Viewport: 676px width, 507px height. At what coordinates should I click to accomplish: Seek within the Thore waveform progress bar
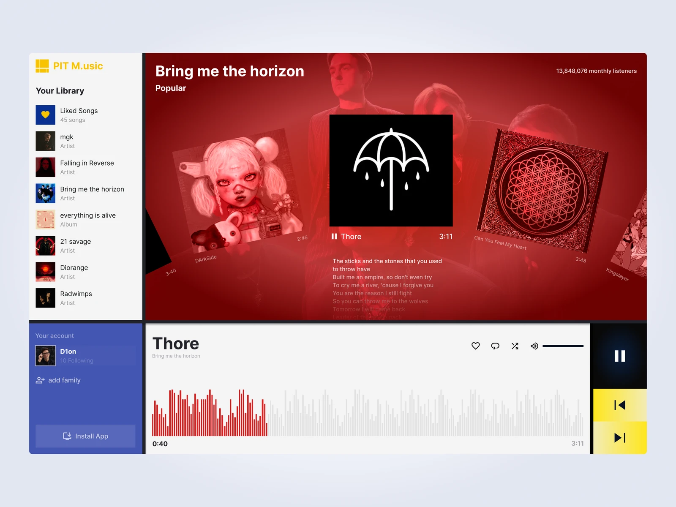tap(368, 413)
